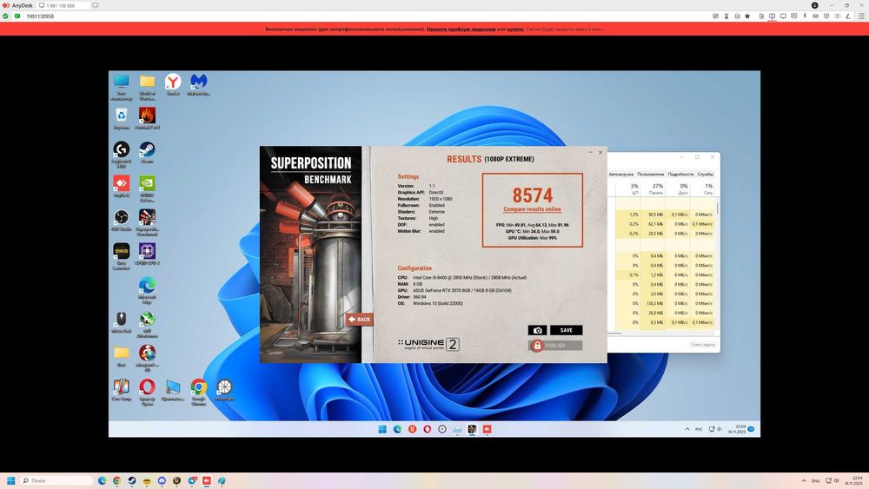Click AnyDesk keyboard icon in toolbar
Viewport: 869px width, 489px height.
click(815, 16)
